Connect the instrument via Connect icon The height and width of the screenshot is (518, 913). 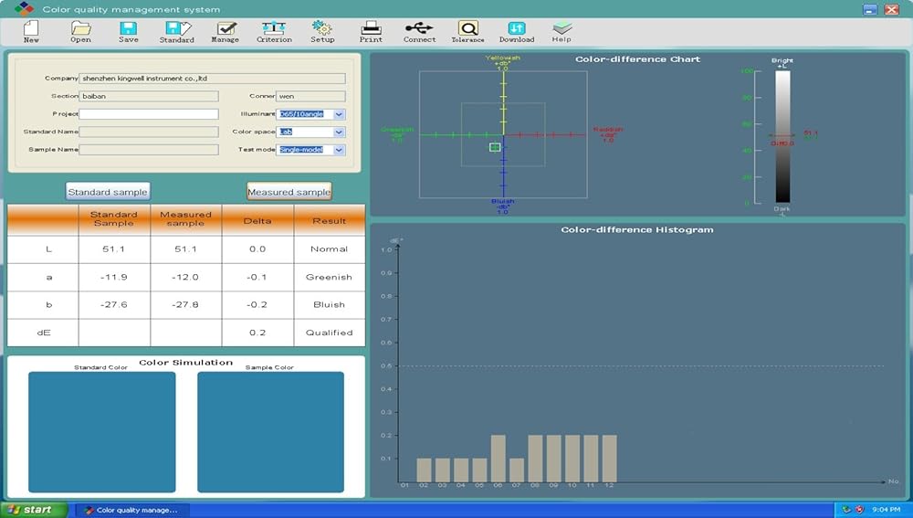coord(419,30)
